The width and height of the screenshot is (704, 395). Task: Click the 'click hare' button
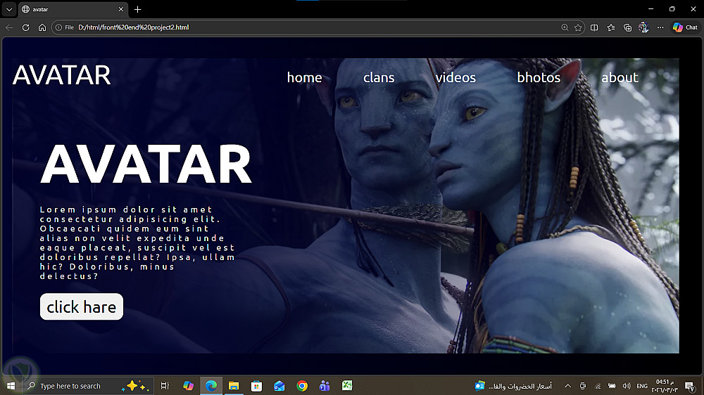81,306
